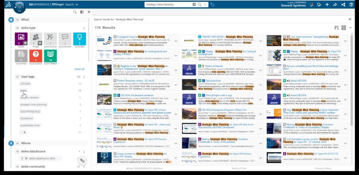Click the sort results icon

(336, 28)
